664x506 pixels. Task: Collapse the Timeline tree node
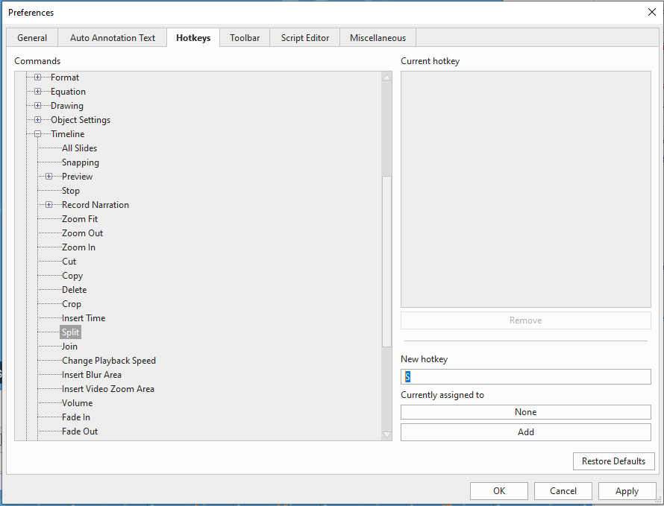coord(37,134)
